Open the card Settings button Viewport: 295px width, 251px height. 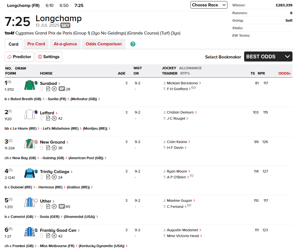pos(49,57)
